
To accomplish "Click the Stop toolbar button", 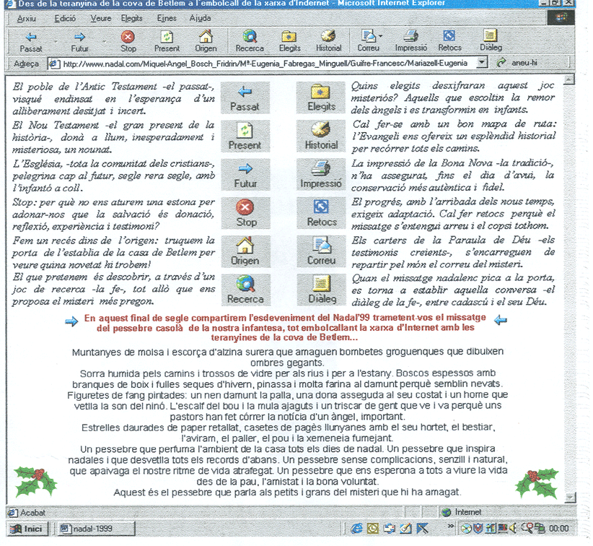I will coord(128,42).
